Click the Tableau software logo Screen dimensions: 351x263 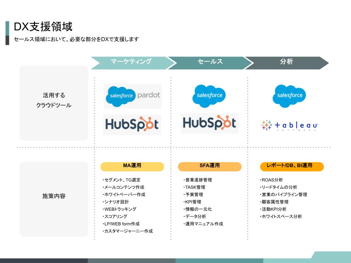(x=289, y=125)
